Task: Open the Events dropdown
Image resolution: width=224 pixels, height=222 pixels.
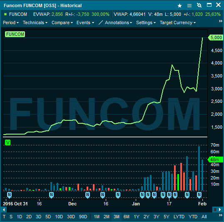Action: [85, 22]
